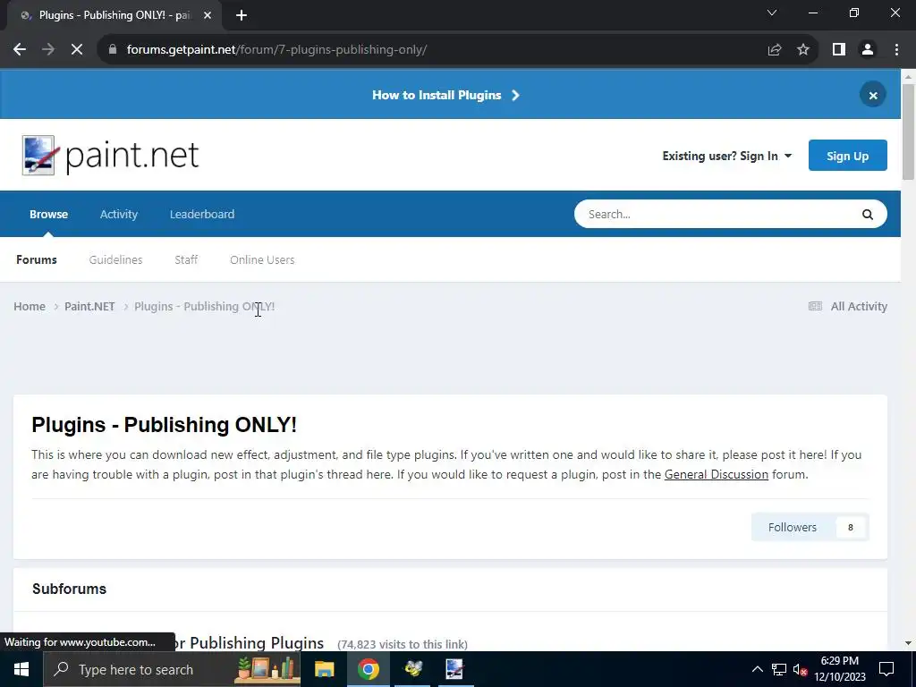The height and width of the screenshot is (687, 916).
Task: Open the Online Users submenu item
Action: pyautogui.click(x=262, y=260)
